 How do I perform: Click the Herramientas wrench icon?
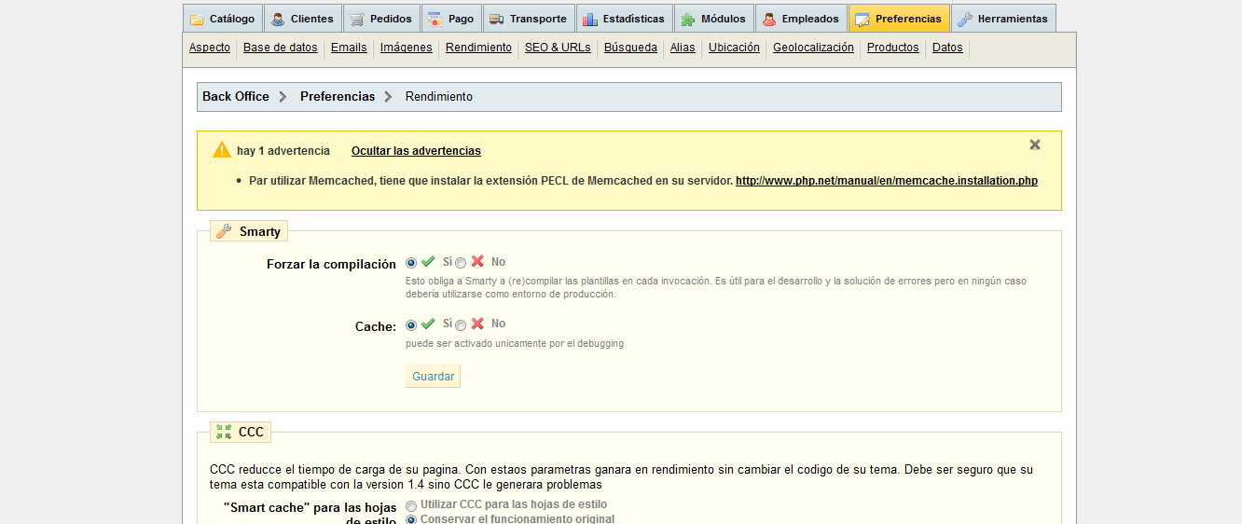(x=965, y=19)
